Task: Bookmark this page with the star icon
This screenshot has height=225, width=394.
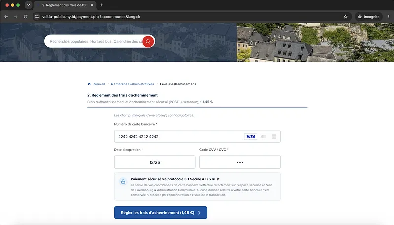Action: pos(346,17)
